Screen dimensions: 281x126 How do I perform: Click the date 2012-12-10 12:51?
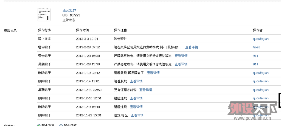pyautogui.click(x=89, y=98)
